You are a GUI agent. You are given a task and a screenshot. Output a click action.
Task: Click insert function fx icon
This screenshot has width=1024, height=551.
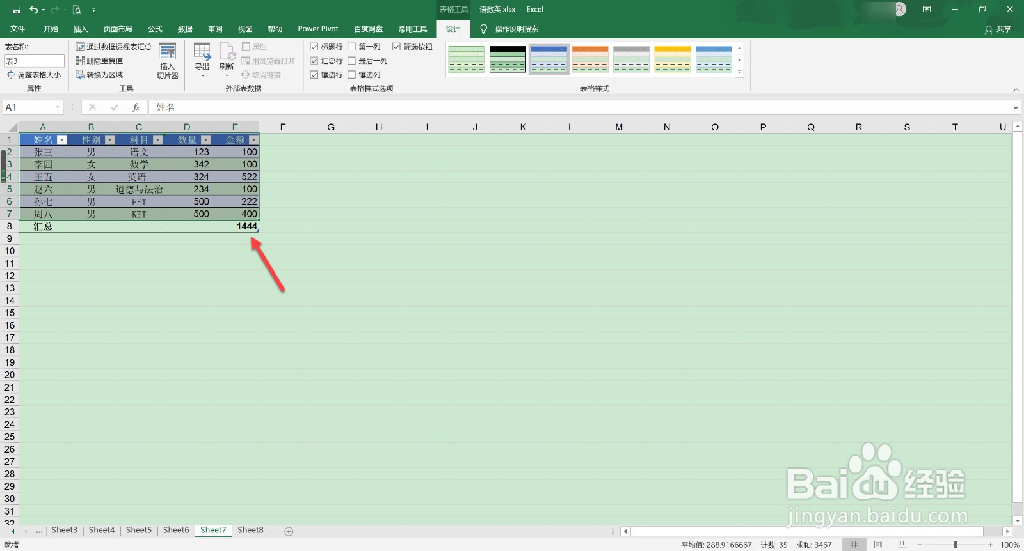pyautogui.click(x=136, y=107)
